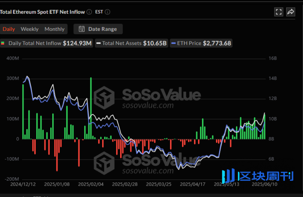Click the 2025/02/04 date axis label
The image size is (303, 197).
91,184
